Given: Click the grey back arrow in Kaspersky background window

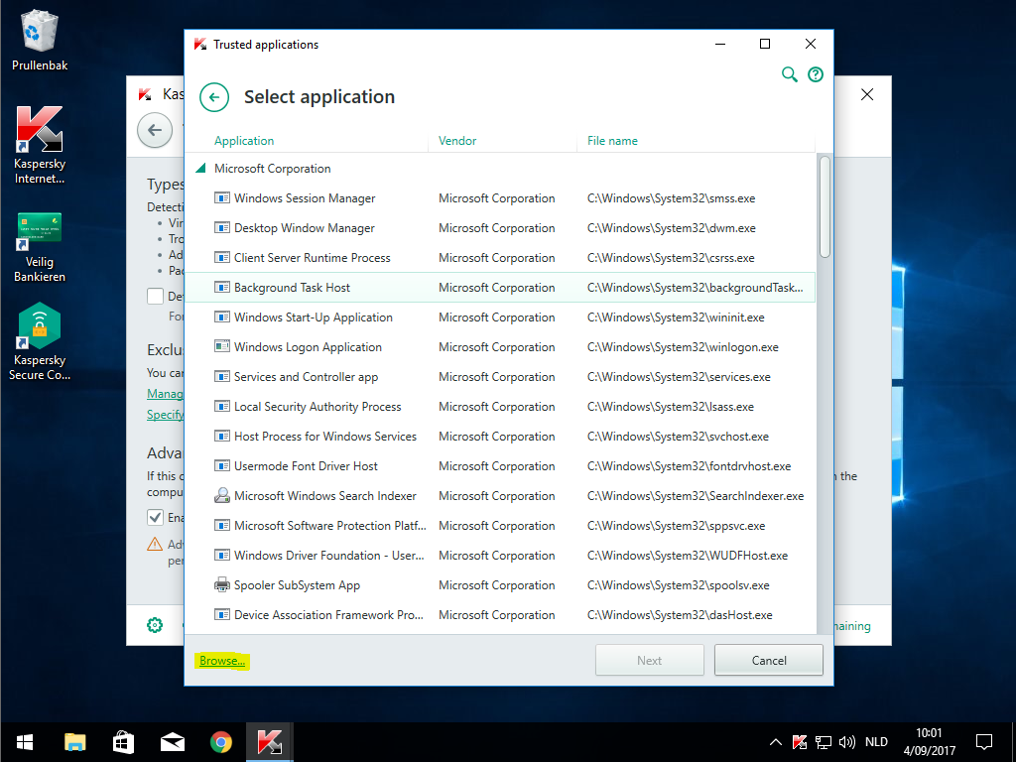Looking at the screenshot, I should [155, 130].
